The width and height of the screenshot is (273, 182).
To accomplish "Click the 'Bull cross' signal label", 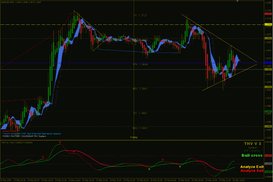I will point(252,155).
